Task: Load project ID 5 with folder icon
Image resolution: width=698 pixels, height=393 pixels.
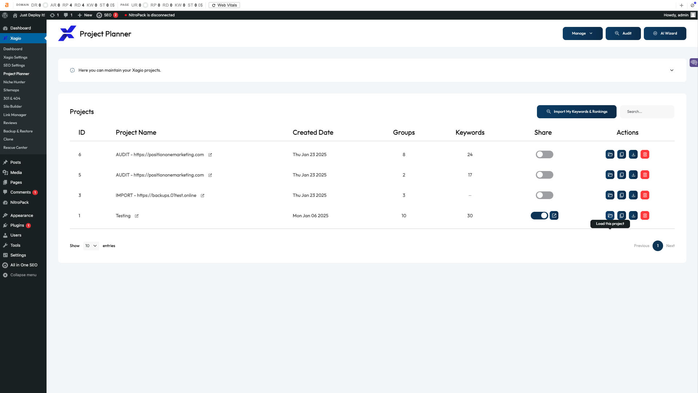Action: pos(610,175)
